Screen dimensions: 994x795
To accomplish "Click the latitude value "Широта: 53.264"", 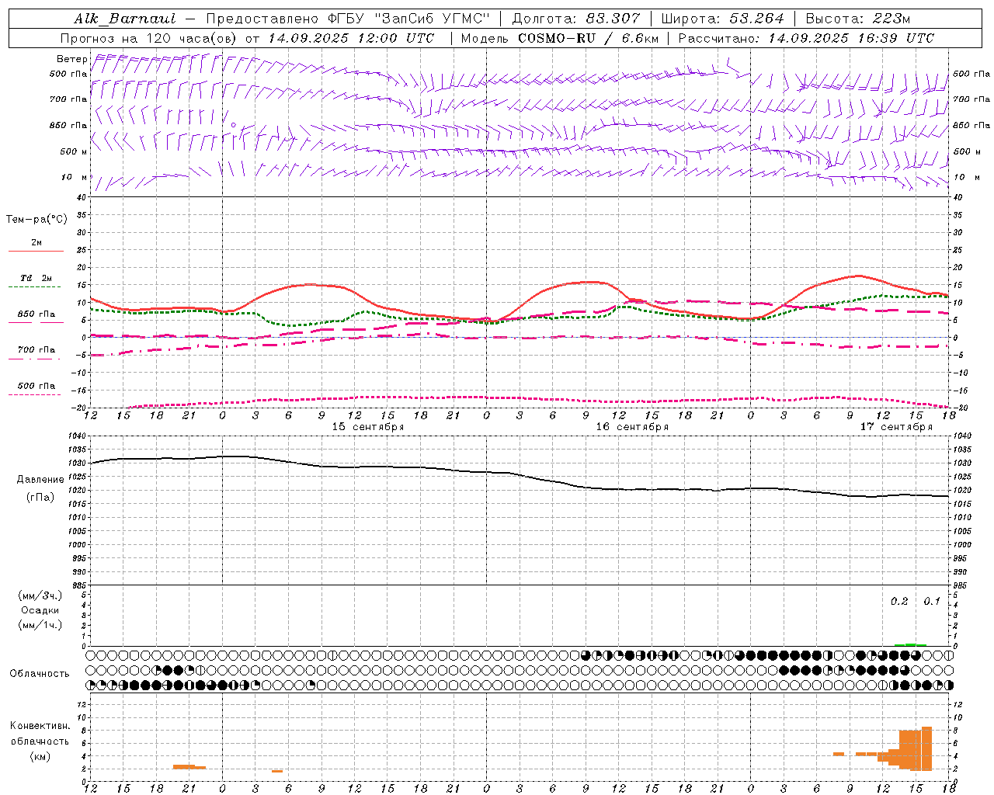I will pos(723,19).
